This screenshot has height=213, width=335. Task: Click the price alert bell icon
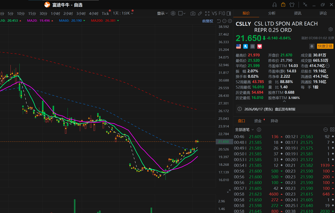coord(312,46)
